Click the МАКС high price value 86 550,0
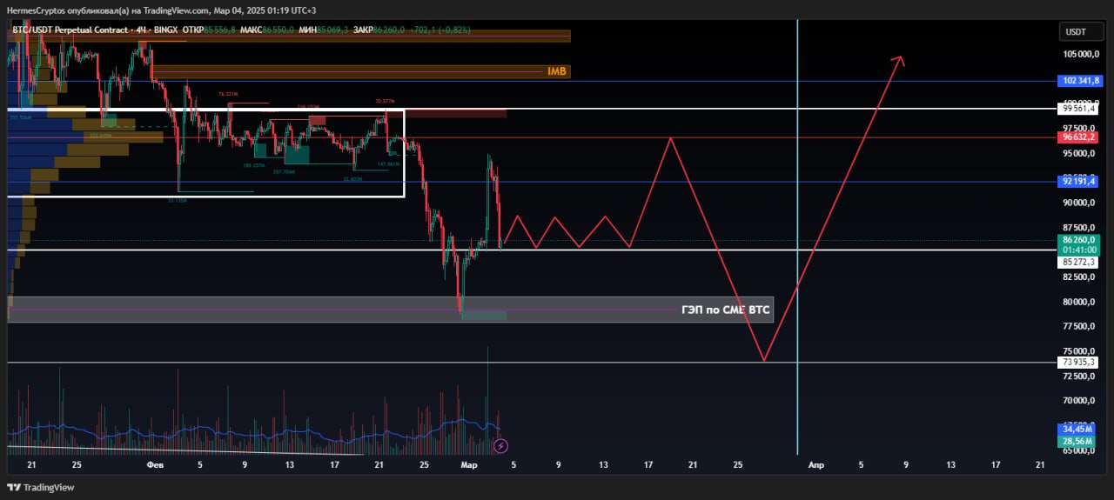This screenshot has height=500, width=1114. [278, 30]
